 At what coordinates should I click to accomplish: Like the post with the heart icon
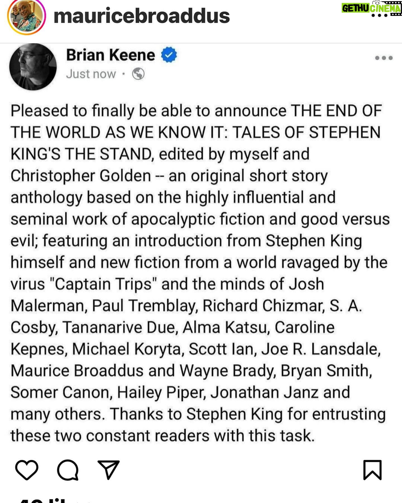[27, 470]
